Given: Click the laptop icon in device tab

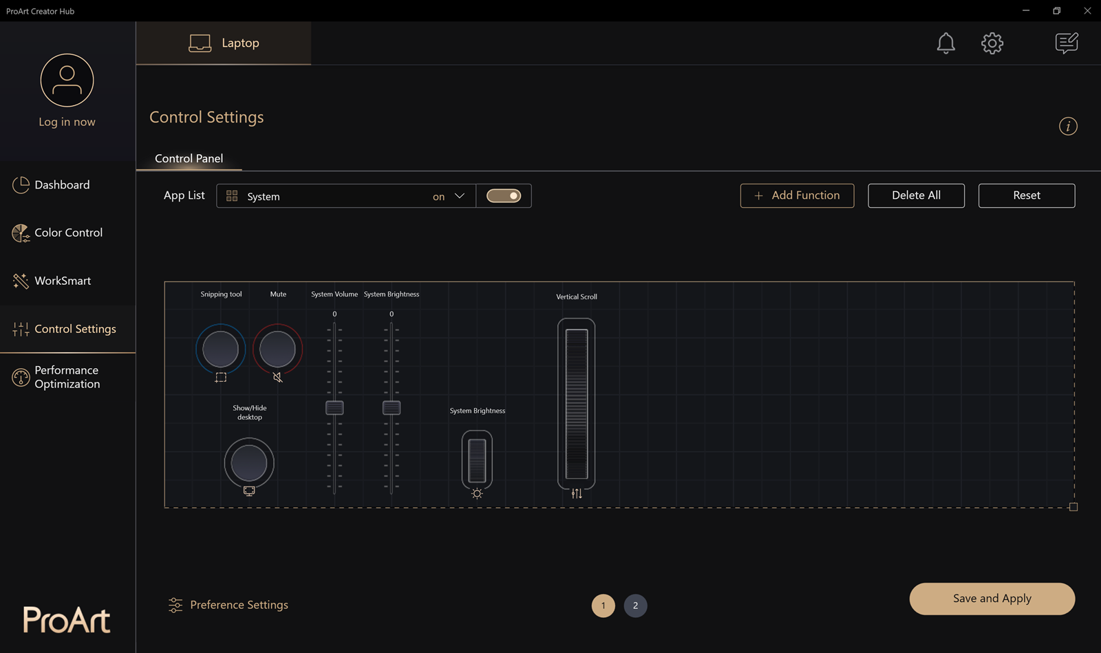Looking at the screenshot, I should pyautogui.click(x=200, y=43).
